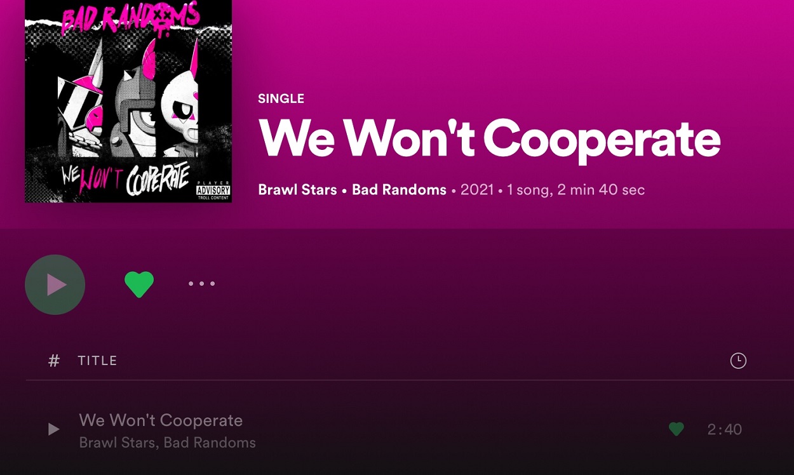Open the three-dot more options menu
794x475 pixels.
pos(201,283)
